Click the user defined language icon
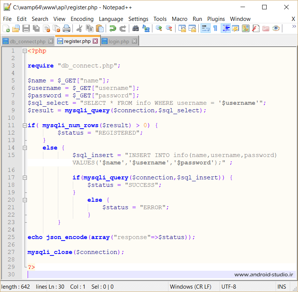Image resolution: width=298 pixels, height=292 pixels. [236, 28]
